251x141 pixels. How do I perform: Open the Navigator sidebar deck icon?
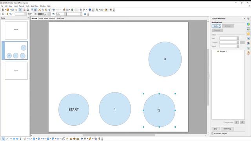pyautogui.click(x=248, y=53)
